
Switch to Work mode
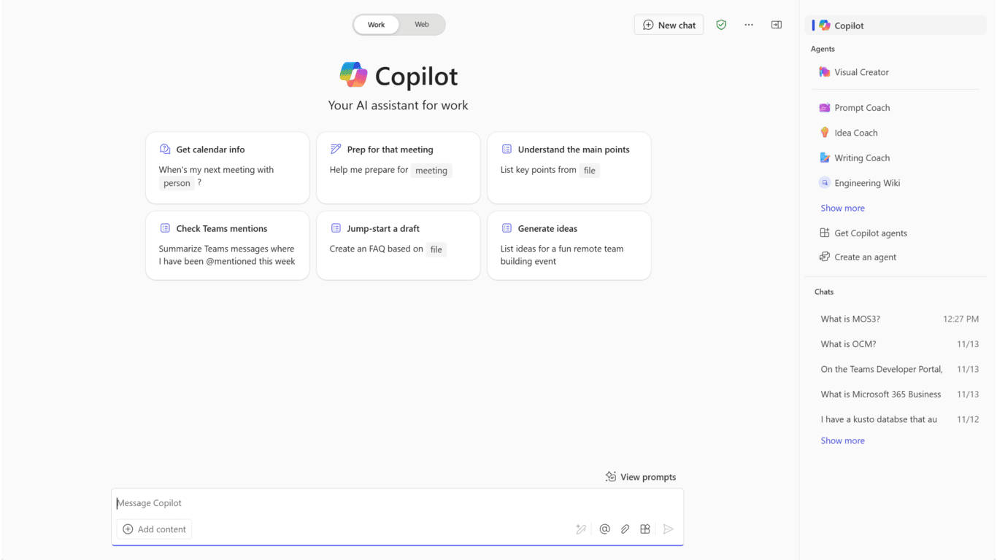click(x=376, y=25)
